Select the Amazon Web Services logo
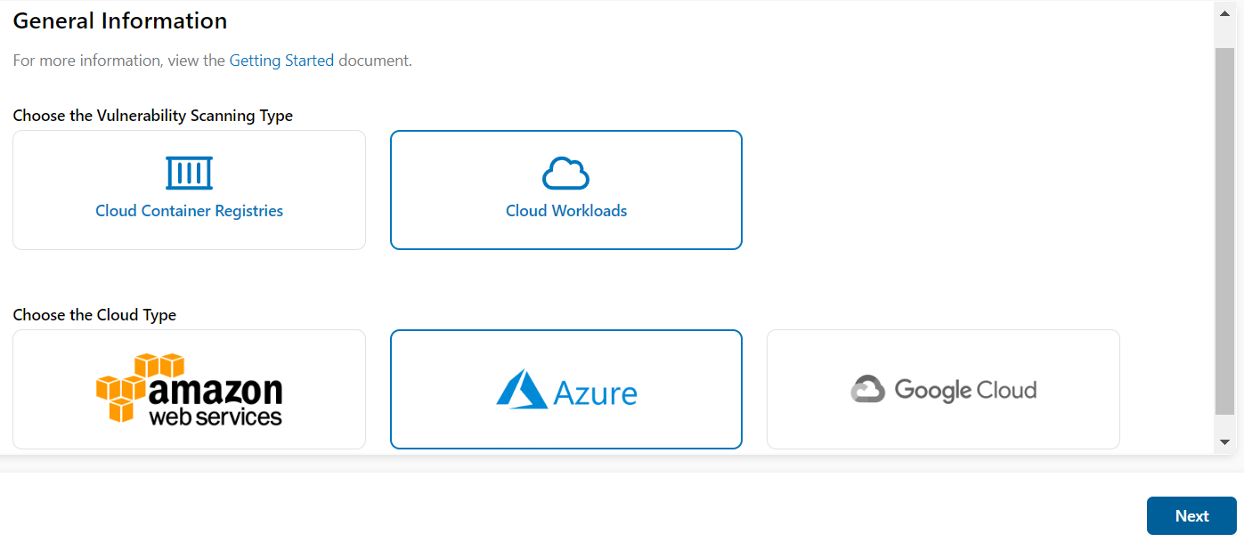1244x542 pixels. click(189, 389)
